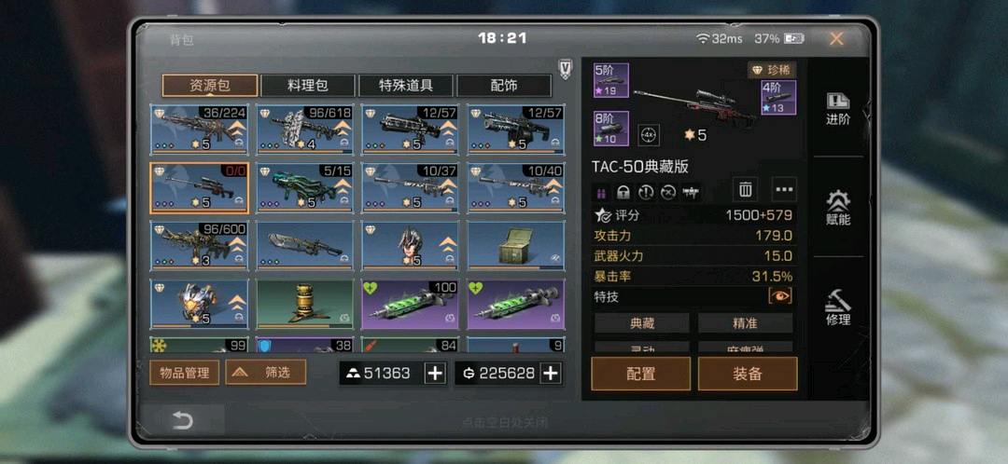Click plus to add coins 225628
The height and width of the screenshot is (464, 1008).
pyautogui.click(x=550, y=374)
